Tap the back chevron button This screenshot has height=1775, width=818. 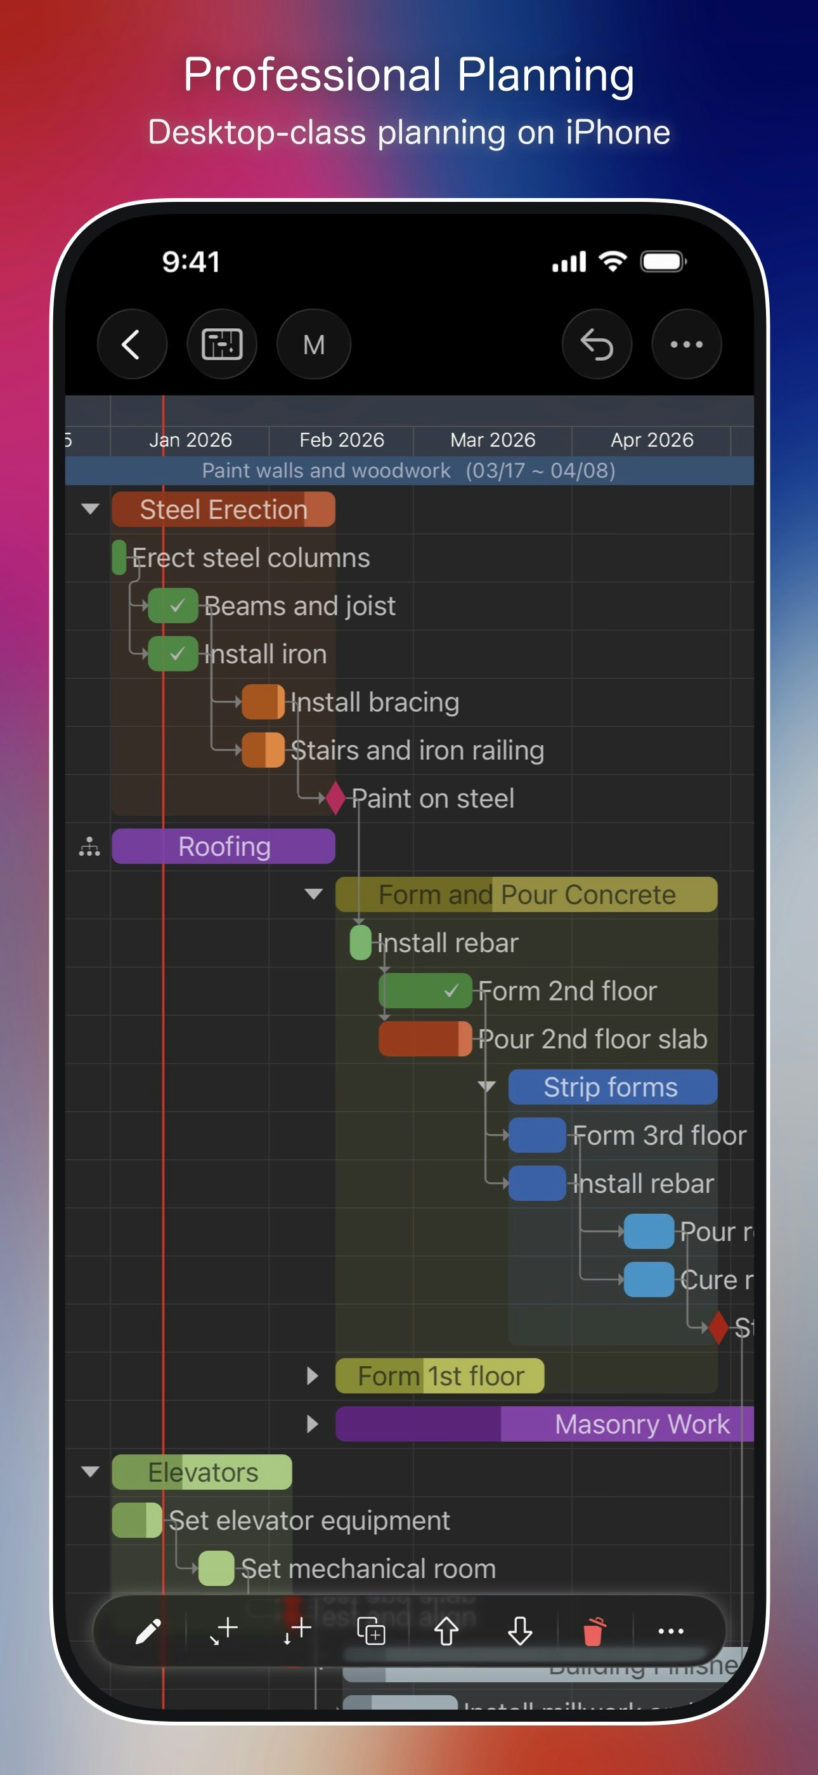pyautogui.click(x=132, y=344)
